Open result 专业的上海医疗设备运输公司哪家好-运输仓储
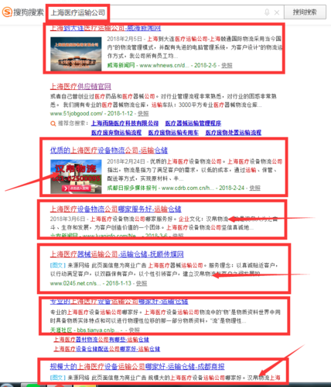The image size is (331, 387). tap(119, 302)
